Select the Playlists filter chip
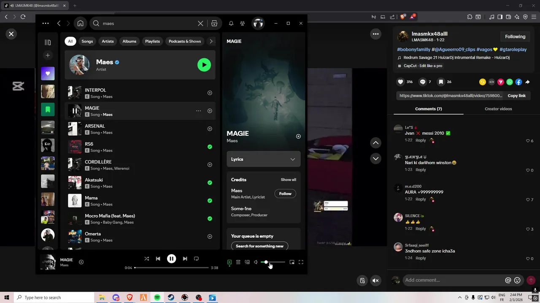This screenshot has height=303, width=540. tap(152, 41)
